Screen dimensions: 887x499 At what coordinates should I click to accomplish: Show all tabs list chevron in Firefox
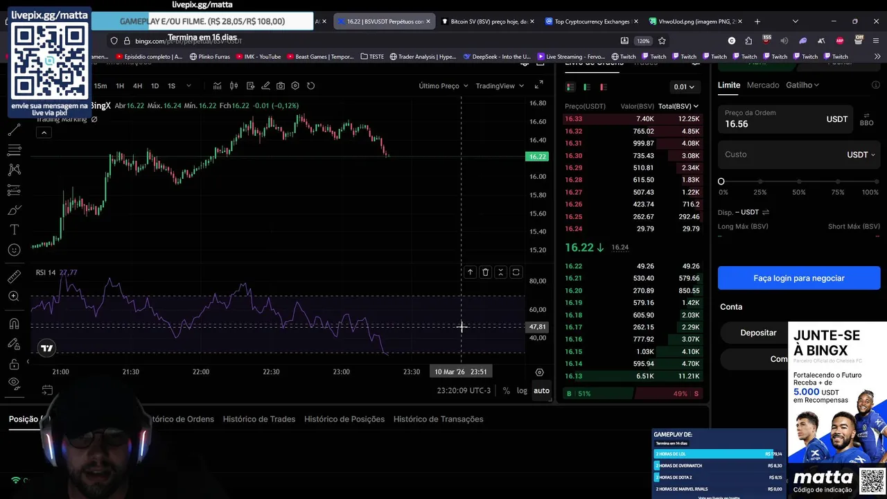pyautogui.click(x=795, y=21)
